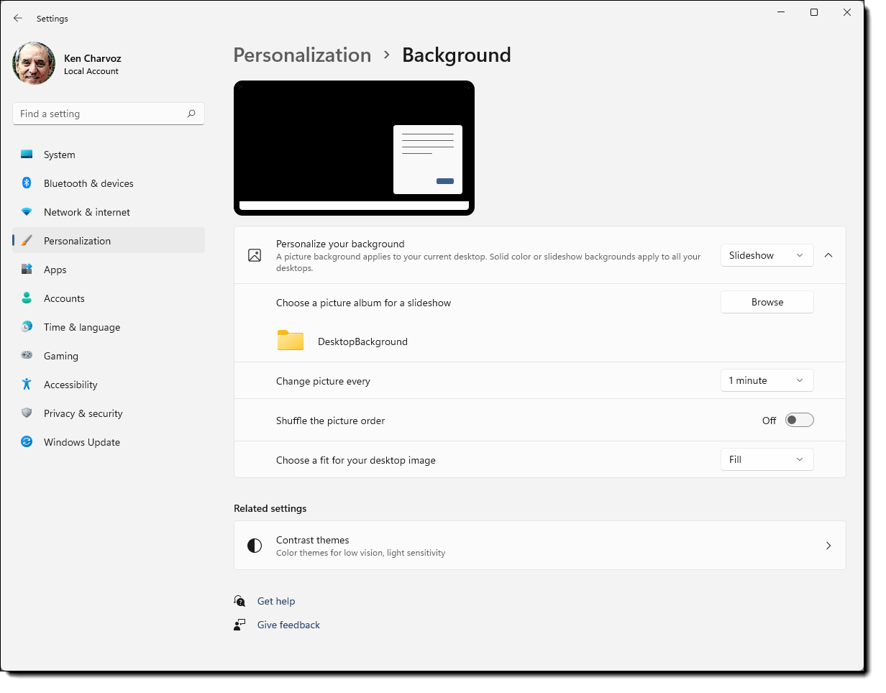Toggle Shuffle the picture order switch
Screen dimensions: 886x693
pyautogui.click(x=799, y=421)
